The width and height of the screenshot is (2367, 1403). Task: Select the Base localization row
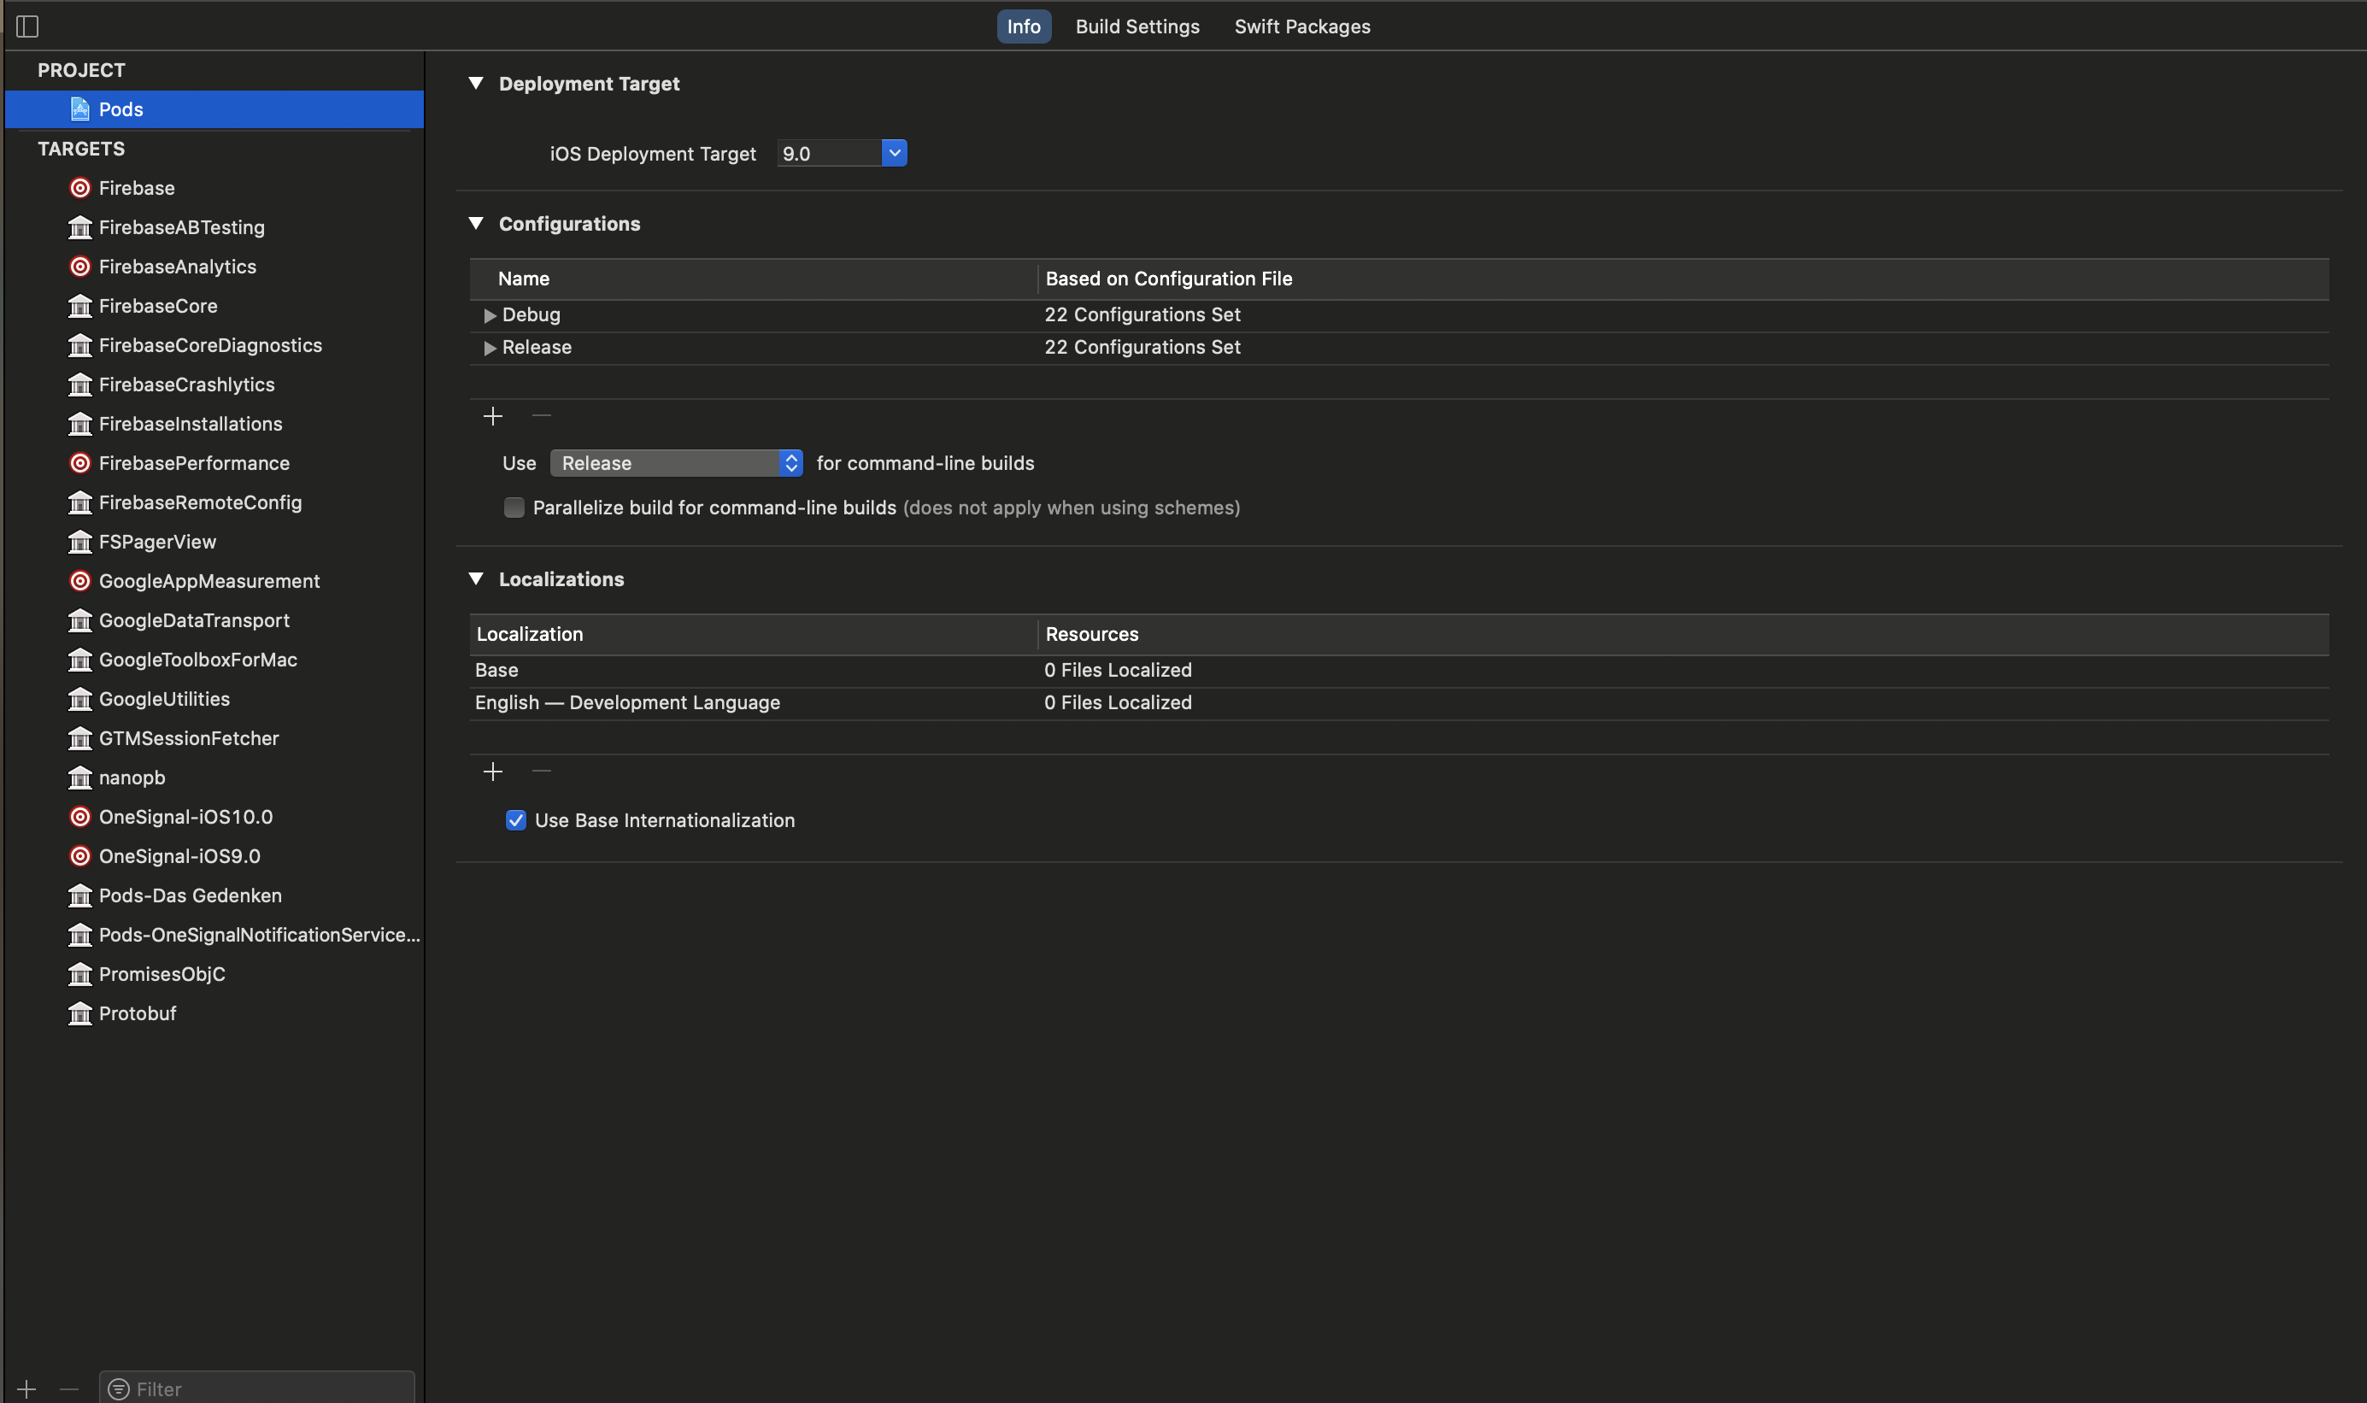(1399, 670)
